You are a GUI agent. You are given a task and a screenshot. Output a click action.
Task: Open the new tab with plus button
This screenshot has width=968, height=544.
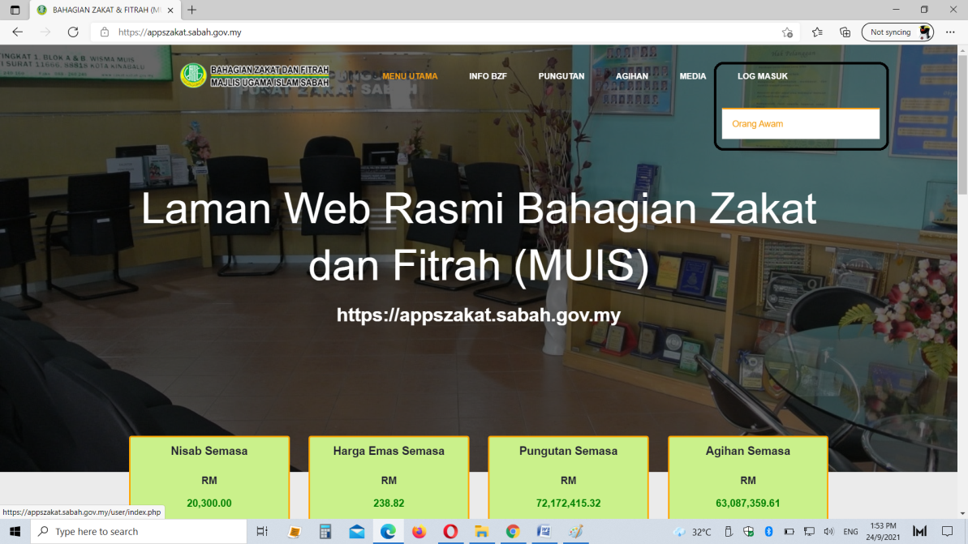coord(191,10)
